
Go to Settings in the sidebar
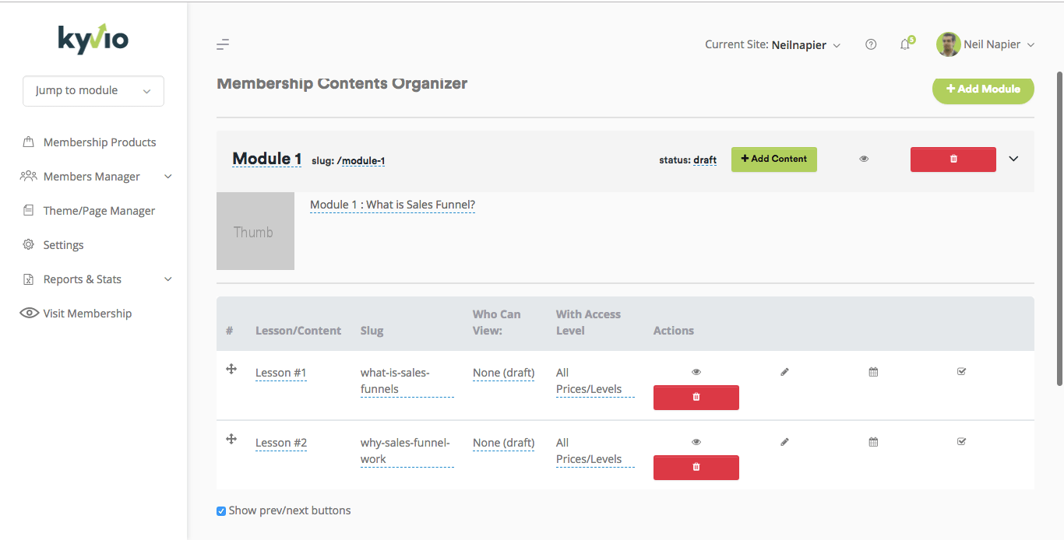point(63,245)
